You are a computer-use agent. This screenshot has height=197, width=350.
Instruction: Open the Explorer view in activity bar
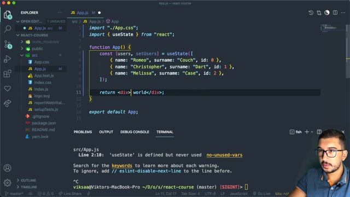coord(7,15)
